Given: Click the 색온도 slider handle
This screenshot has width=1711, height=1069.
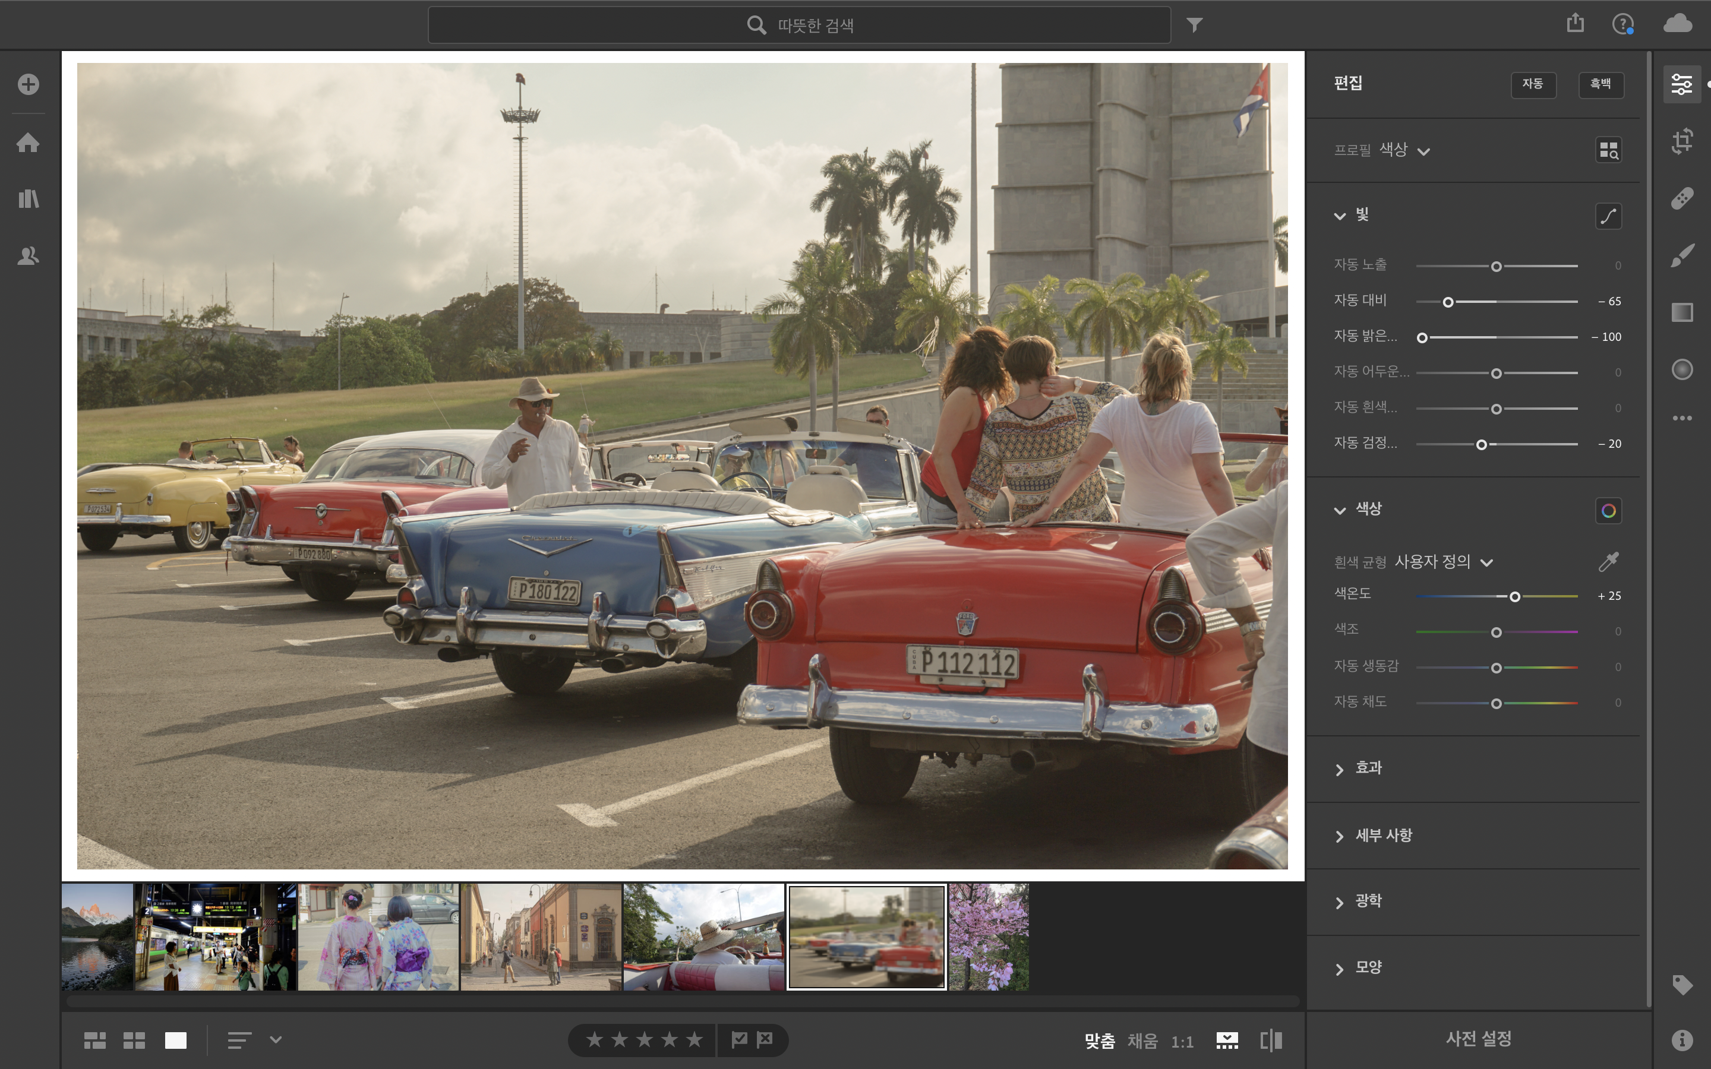Looking at the screenshot, I should coord(1514,597).
